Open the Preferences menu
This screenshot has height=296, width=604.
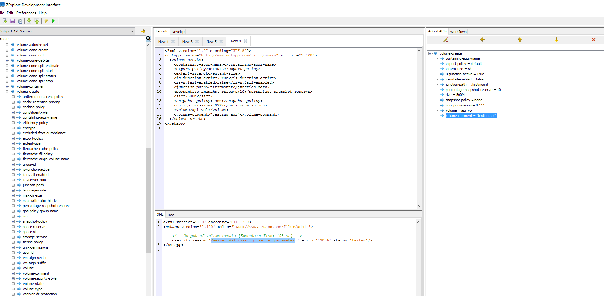pyautogui.click(x=26, y=13)
